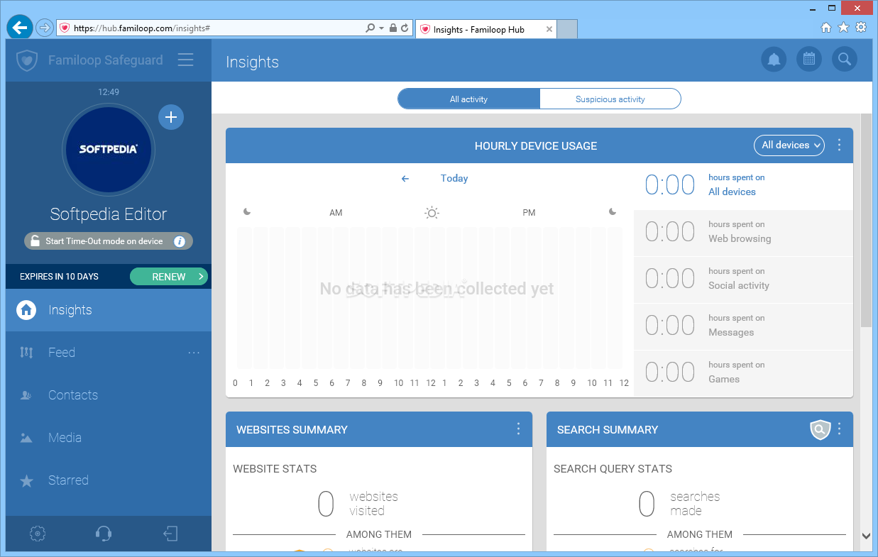The width and height of the screenshot is (878, 557).
Task: Click the green RENEW button
Action: pos(169,277)
